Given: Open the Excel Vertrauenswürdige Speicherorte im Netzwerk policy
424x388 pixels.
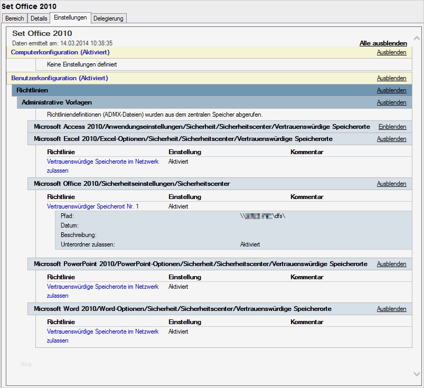Looking at the screenshot, I should (102, 162).
